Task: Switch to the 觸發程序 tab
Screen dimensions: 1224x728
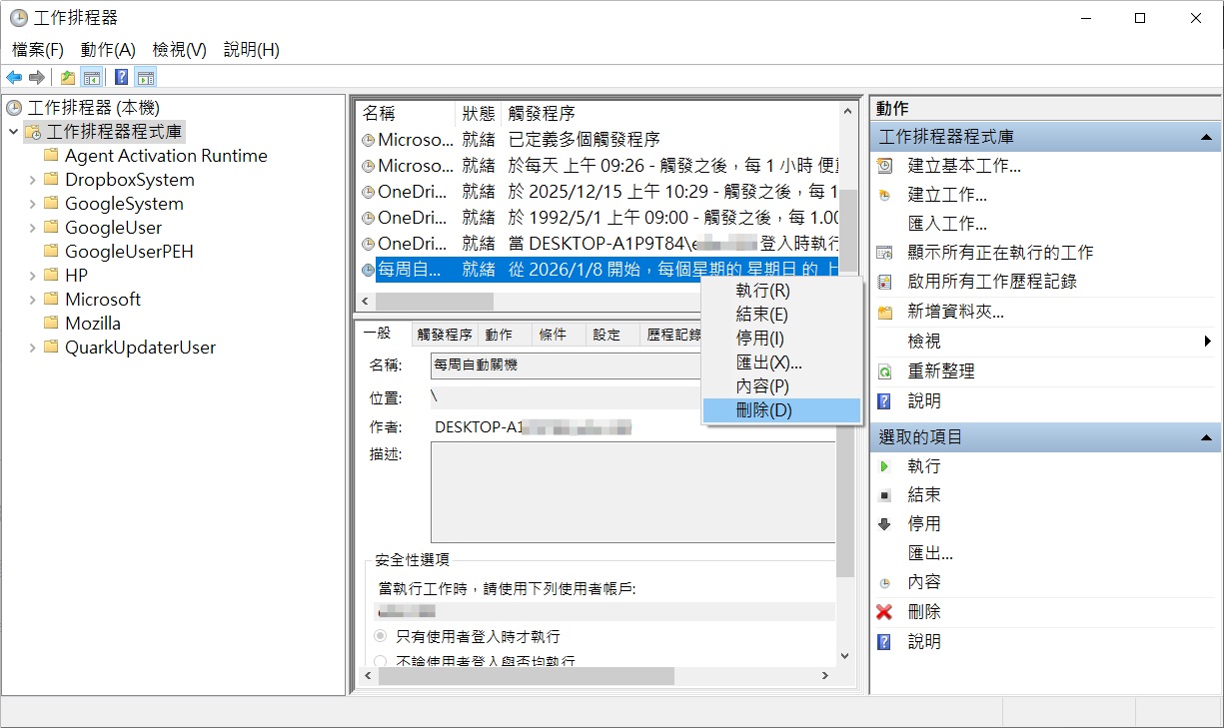Action: click(445, 335)
